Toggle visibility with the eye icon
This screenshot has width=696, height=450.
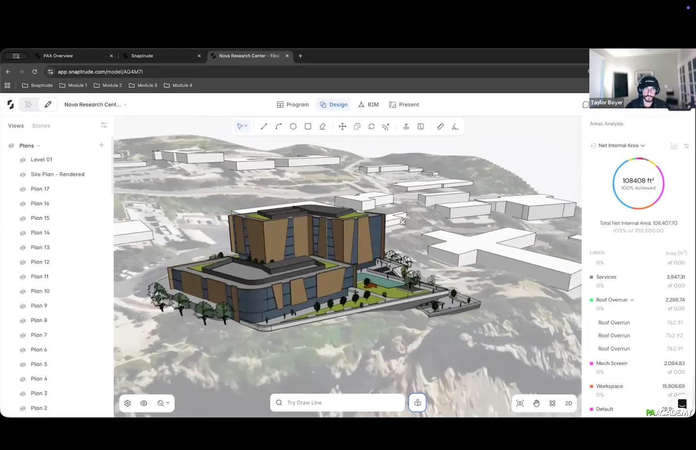144,403
